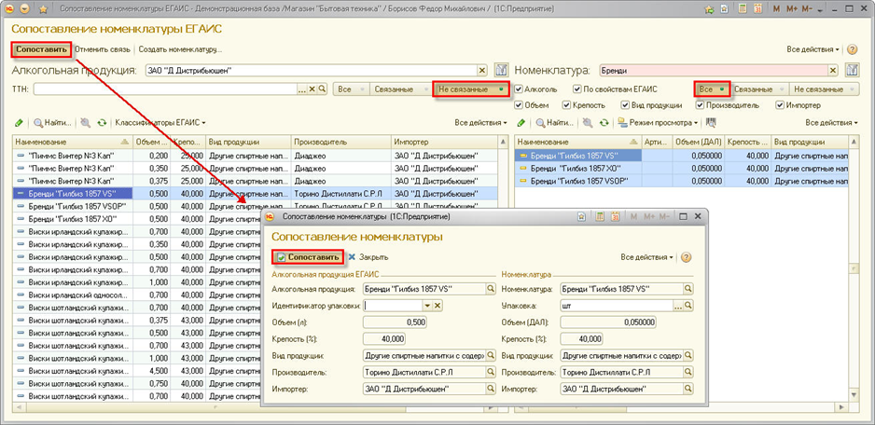This screenshot has height=425, width=875.
Task: Click Закрыть button in dialog
Action: pos(368,257)
